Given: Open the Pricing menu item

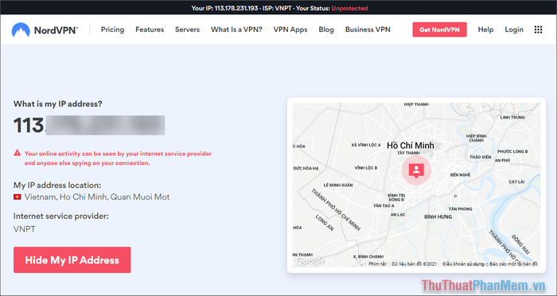Looking at the screenshot, I should pyautogui.click(x=112, y=29).
